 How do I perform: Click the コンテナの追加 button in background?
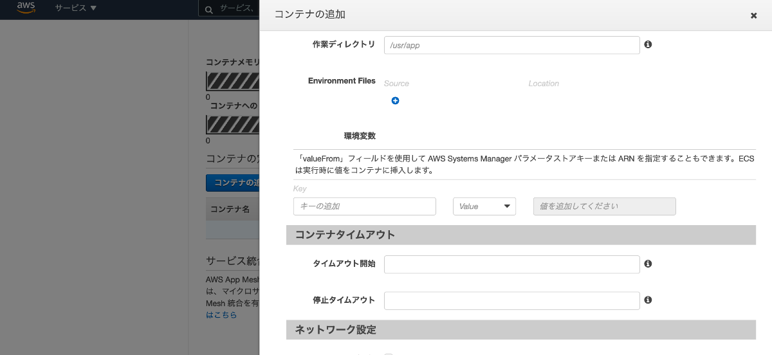pos(232,183)
